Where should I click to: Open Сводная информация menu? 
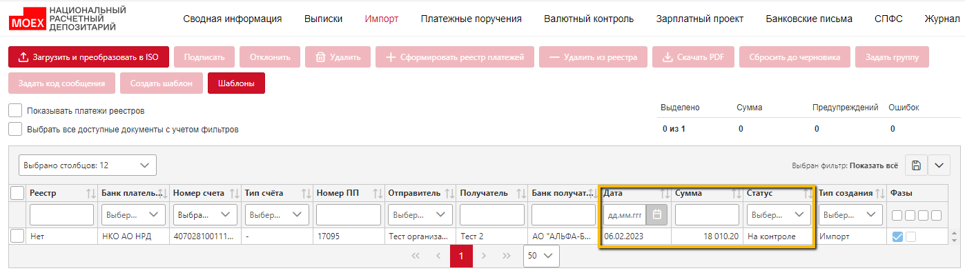[x=233, y=19]
